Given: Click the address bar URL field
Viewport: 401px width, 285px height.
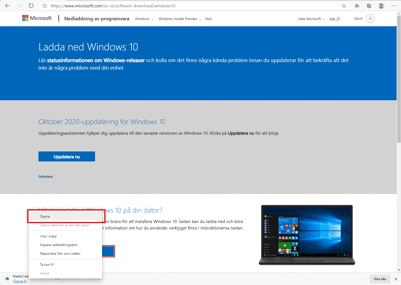Looking at the screenshot, I should point(190,6).
